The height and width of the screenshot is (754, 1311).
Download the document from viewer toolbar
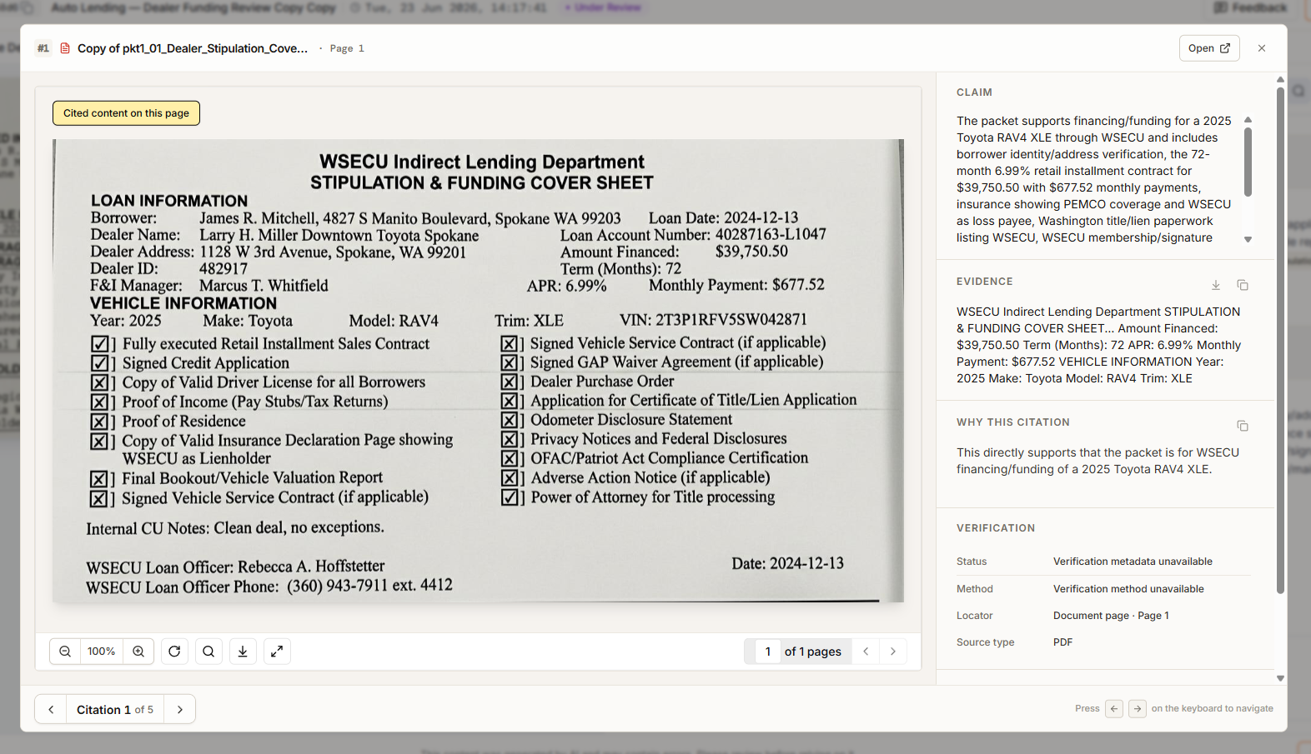point(243,652)
